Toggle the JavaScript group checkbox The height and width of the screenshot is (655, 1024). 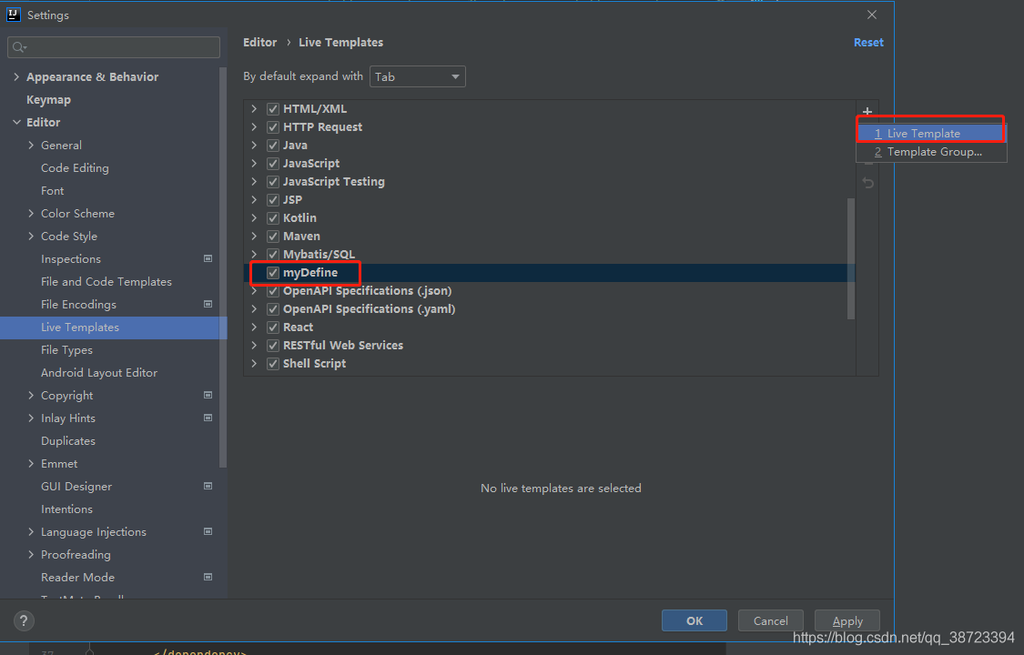click(273, 164)
